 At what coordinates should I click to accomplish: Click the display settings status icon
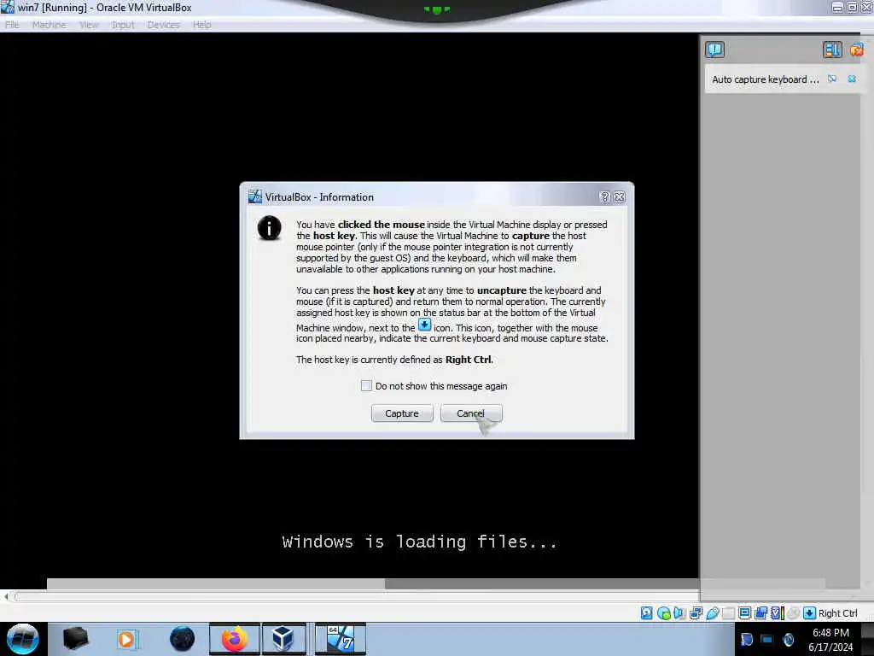pos(744,613)
